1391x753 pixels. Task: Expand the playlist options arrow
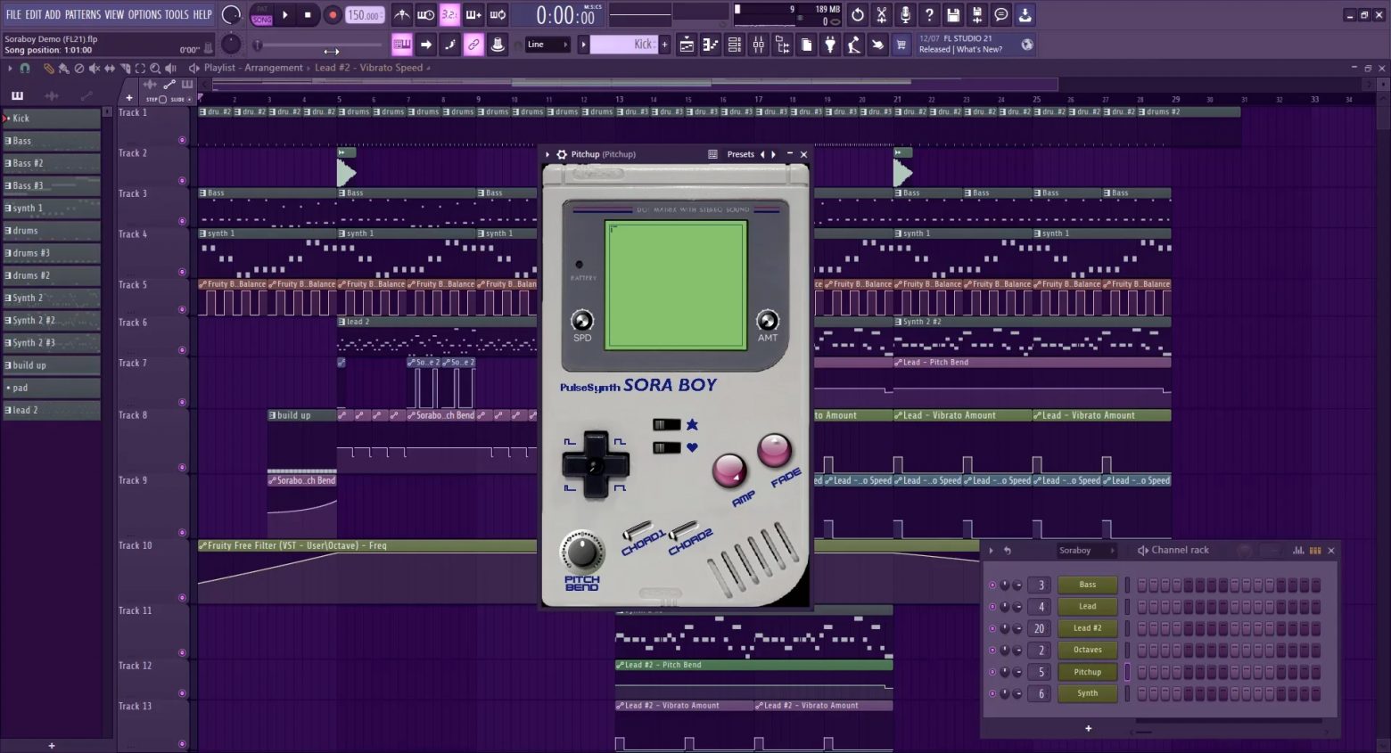pyautogui.click(x=10, y=68)
